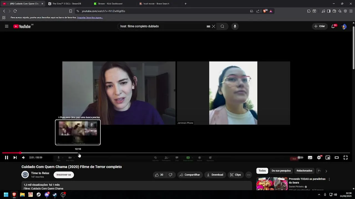This screenshot has height=199, width=355.
Task: Open the on-screen keyboard in search box
Action: click(208, 26)
